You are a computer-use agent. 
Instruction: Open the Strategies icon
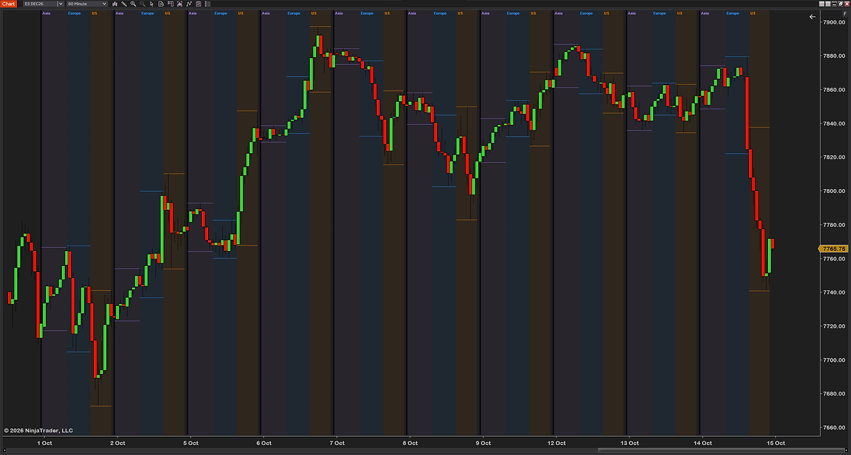pyautogui.click(x=198, y=4)
